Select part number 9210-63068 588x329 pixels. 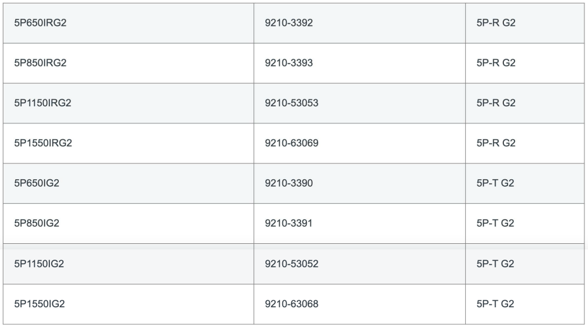pos(292,304)
